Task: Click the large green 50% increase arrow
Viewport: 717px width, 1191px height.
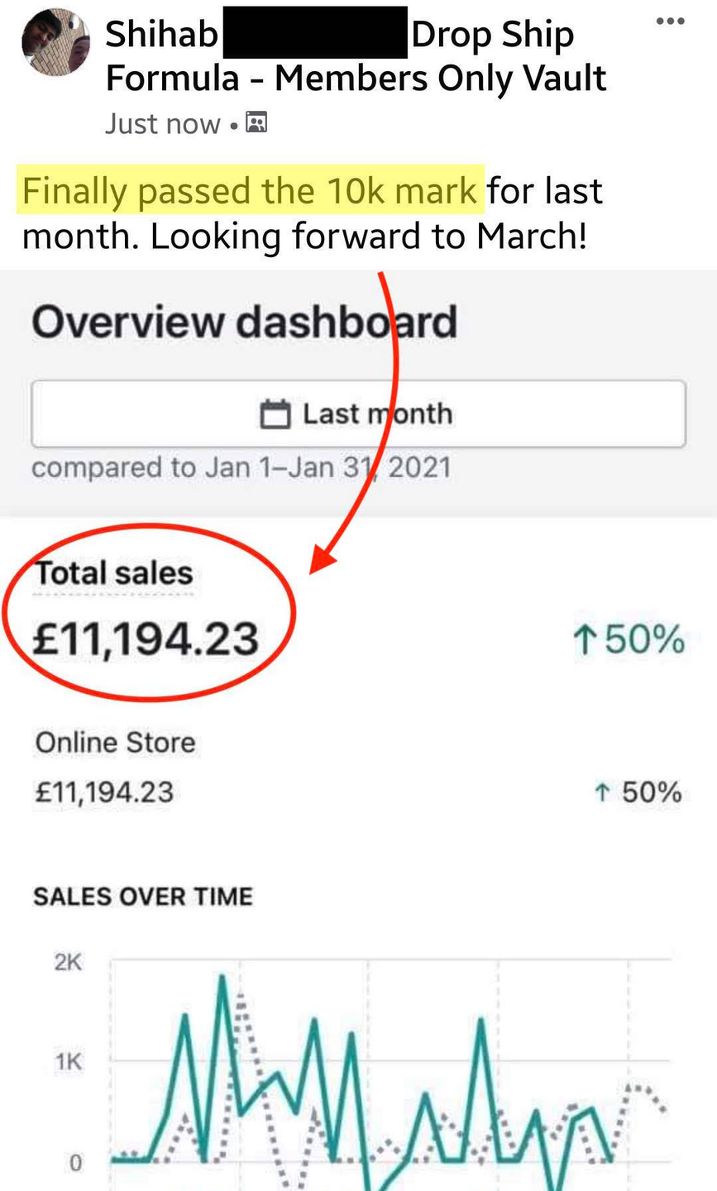Action: (x=585, y=639)
